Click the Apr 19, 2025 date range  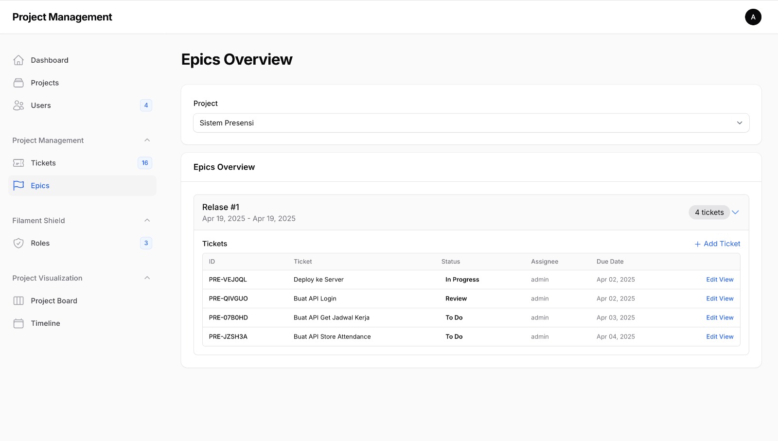pos(249,219)
